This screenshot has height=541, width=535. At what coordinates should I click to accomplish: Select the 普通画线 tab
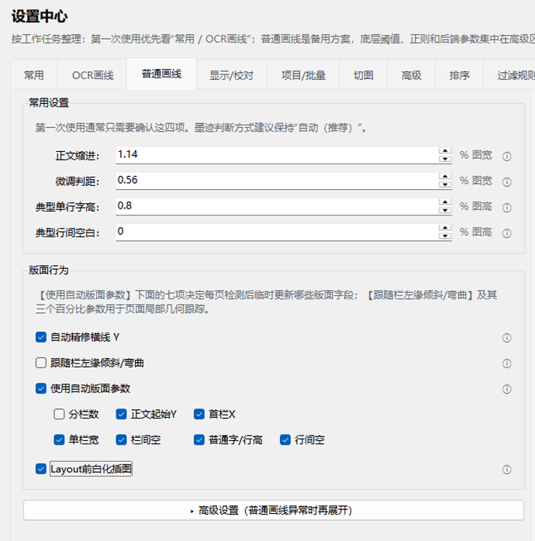pyautogui.click(x=161, y=74)
